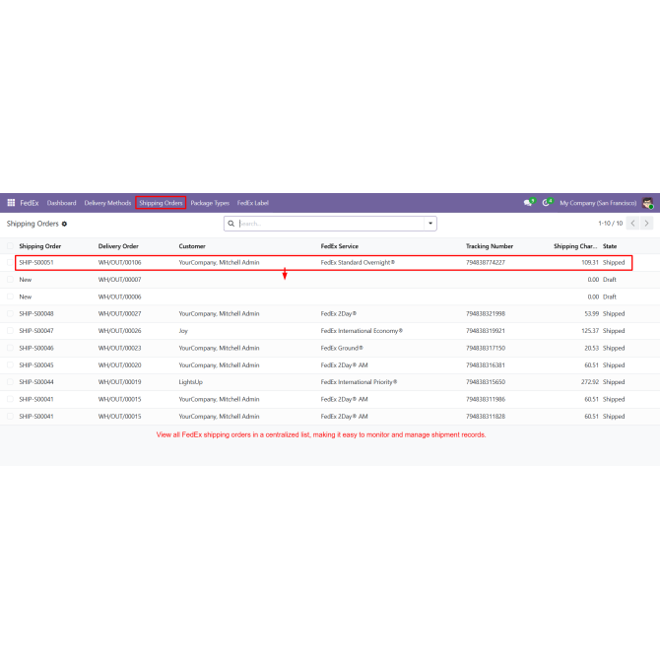Open the Shipping Orders menu
The width and height of the screenshot is (660, 660).
(161, 203)
